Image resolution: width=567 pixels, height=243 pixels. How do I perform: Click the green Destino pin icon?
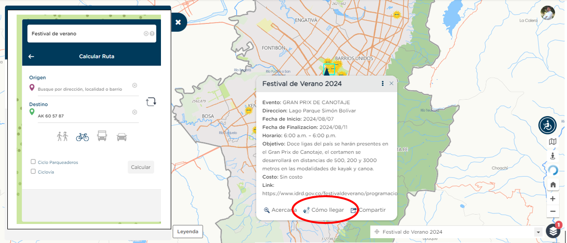(x=32, y=112)
